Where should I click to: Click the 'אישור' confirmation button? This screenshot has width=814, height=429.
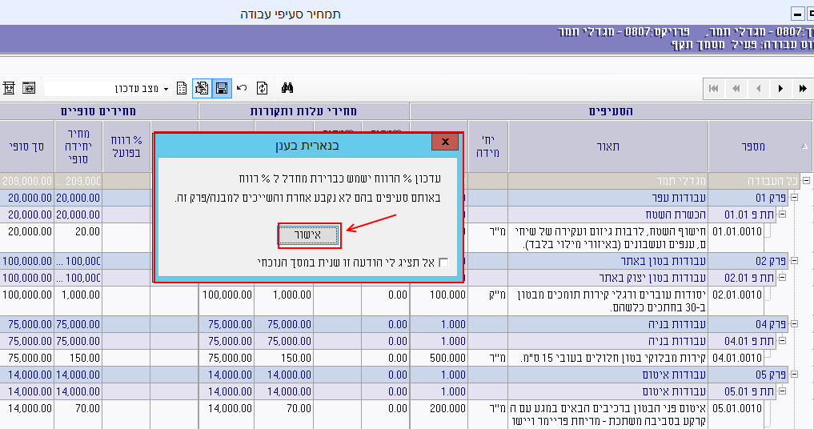coord(310,235)
